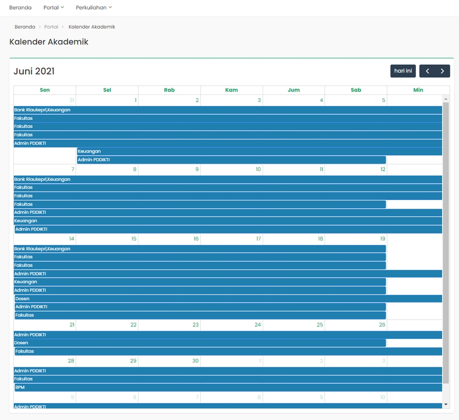Screen dimensions: 459x420
Task: Click the 'hari ini' button
Action: click(x=403, y=71)
